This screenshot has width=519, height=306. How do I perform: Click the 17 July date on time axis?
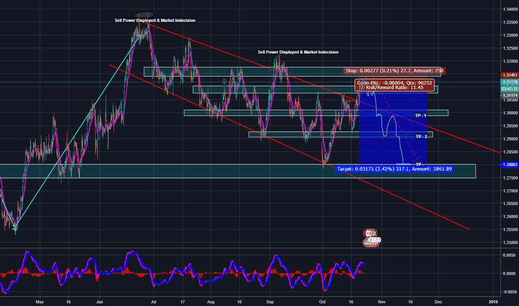(183, 302)
